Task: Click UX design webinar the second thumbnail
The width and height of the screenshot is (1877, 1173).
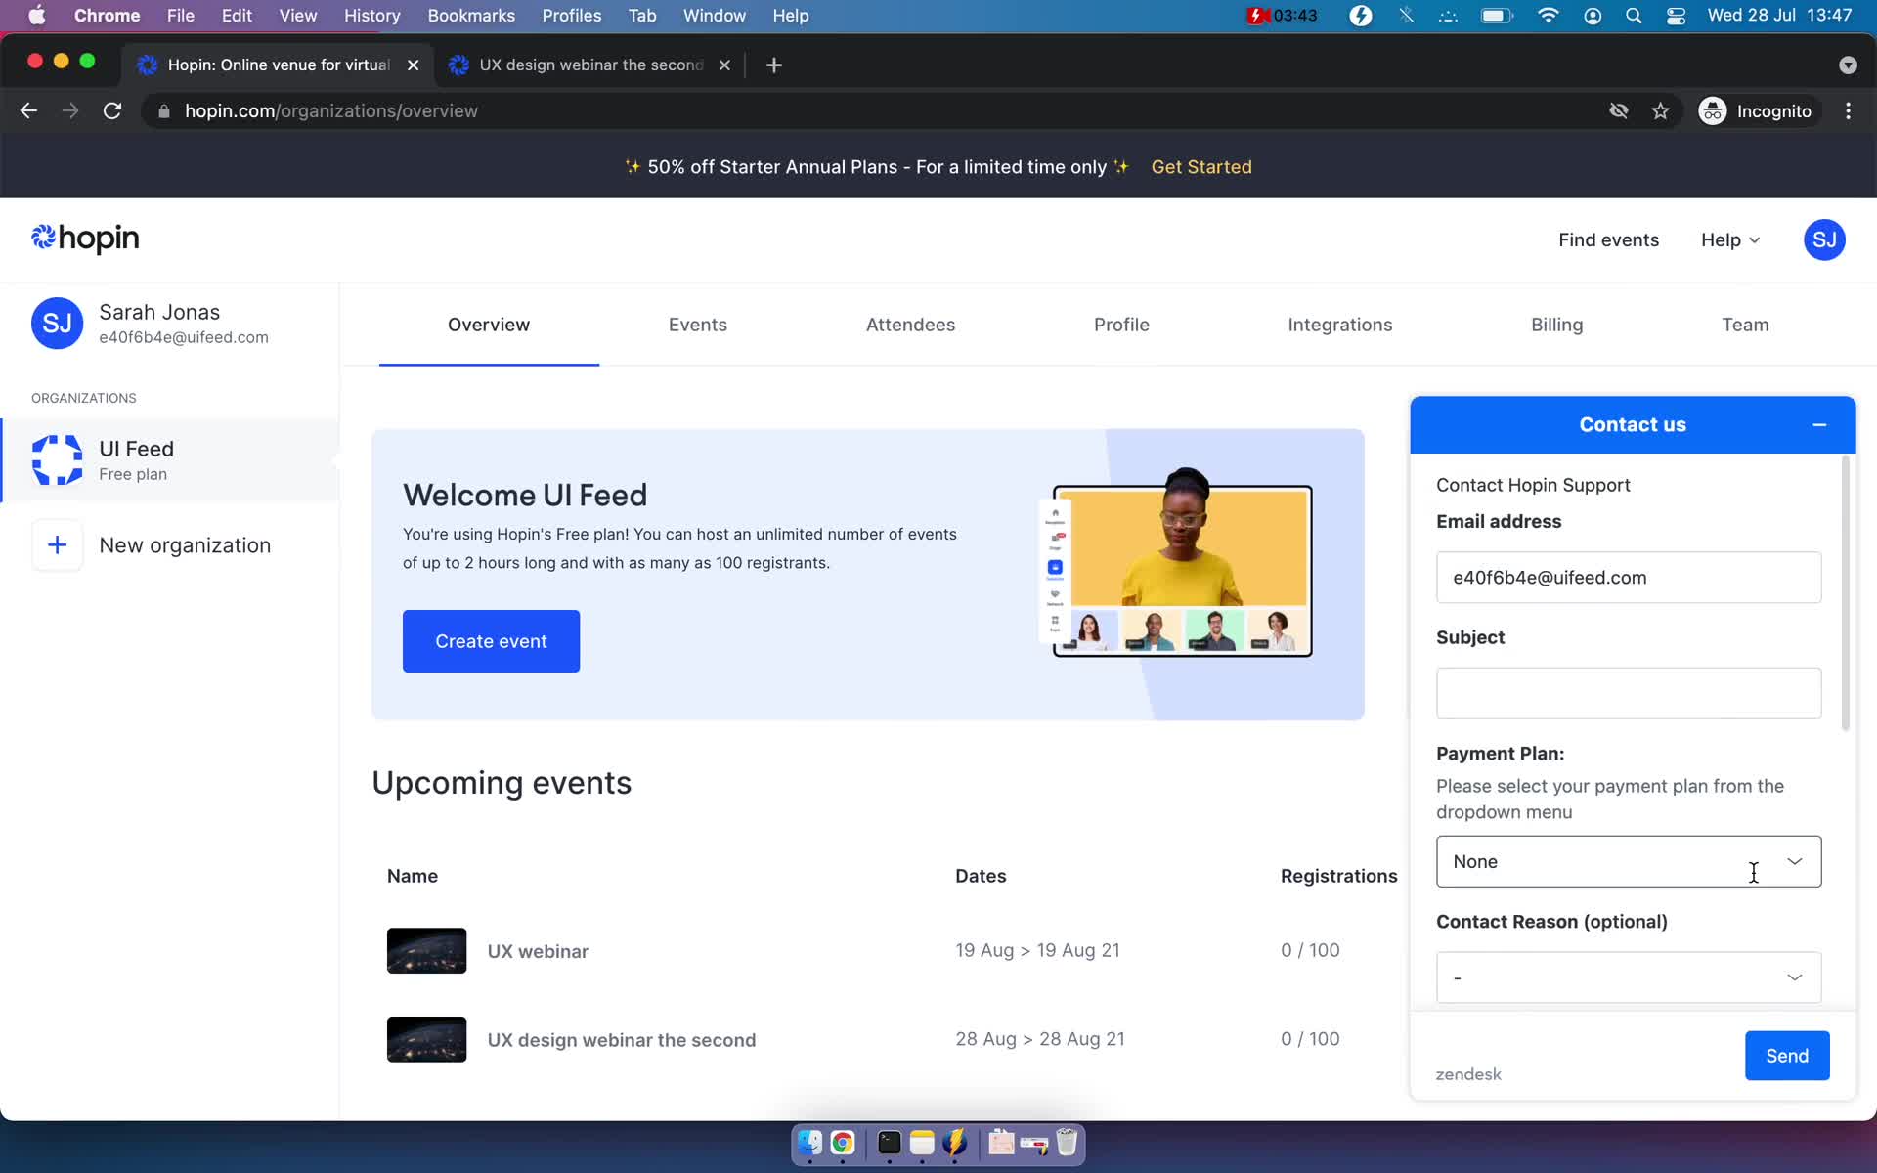Action: pyautogui.click(x=426, y=1039)
